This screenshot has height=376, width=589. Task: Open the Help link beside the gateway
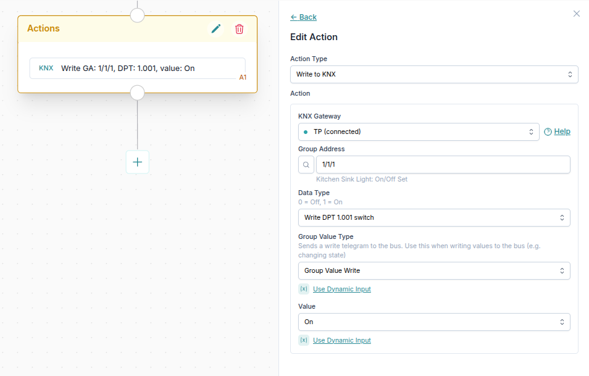point(562,132)
